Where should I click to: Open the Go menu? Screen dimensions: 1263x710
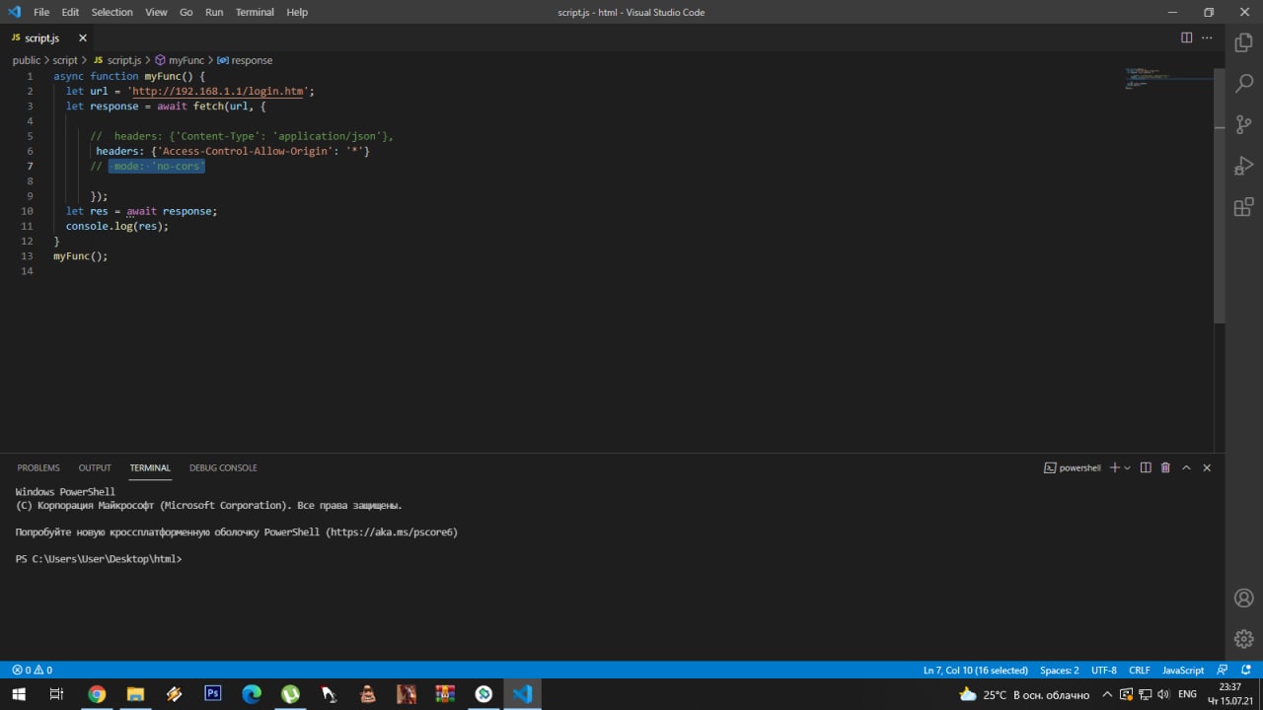(186, 12)
